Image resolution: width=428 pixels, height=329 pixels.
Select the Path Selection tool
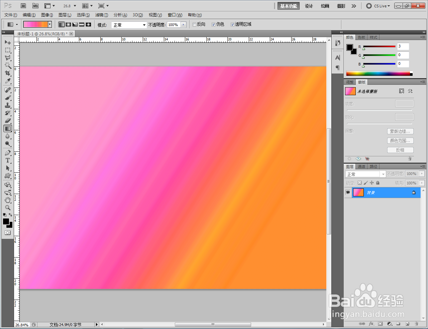point(8,168)
